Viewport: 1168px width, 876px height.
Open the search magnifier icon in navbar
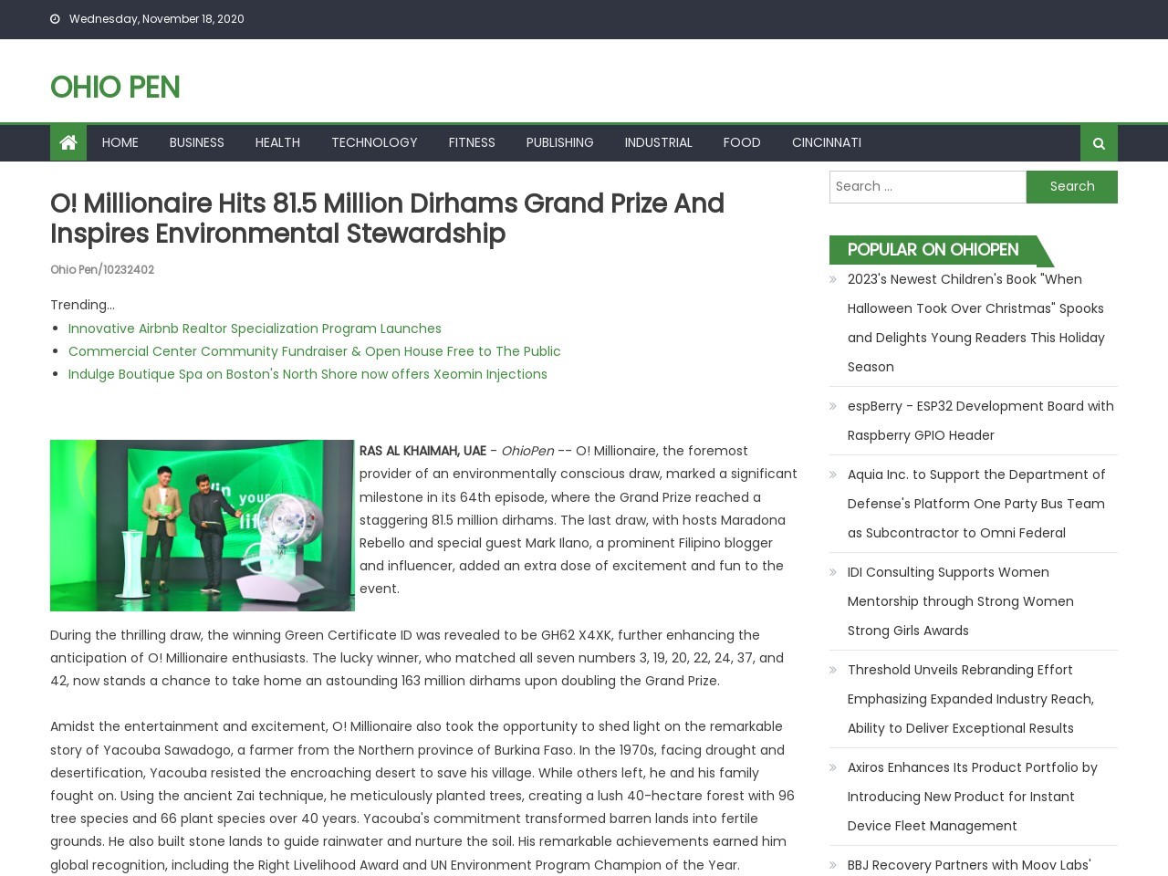point(1099,143)
